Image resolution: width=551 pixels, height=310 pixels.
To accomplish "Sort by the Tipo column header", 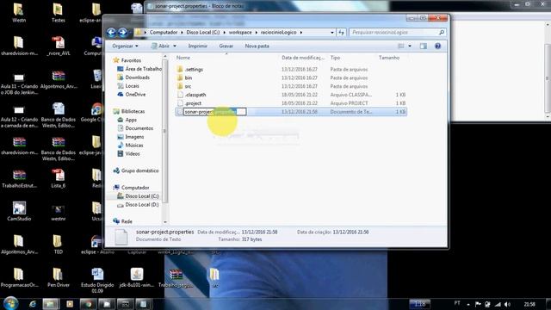I will 335,58.
